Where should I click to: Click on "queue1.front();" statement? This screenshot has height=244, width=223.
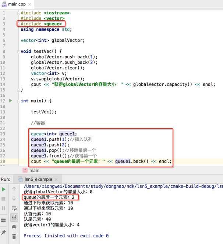(50, 156)
